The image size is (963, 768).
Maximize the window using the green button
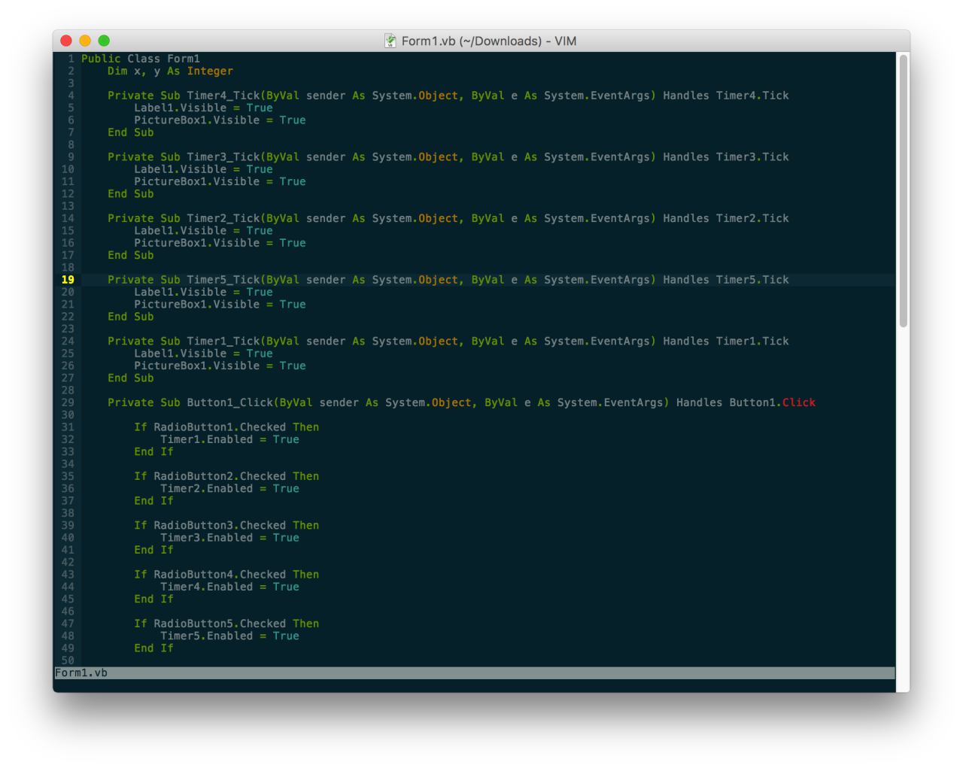104,41
